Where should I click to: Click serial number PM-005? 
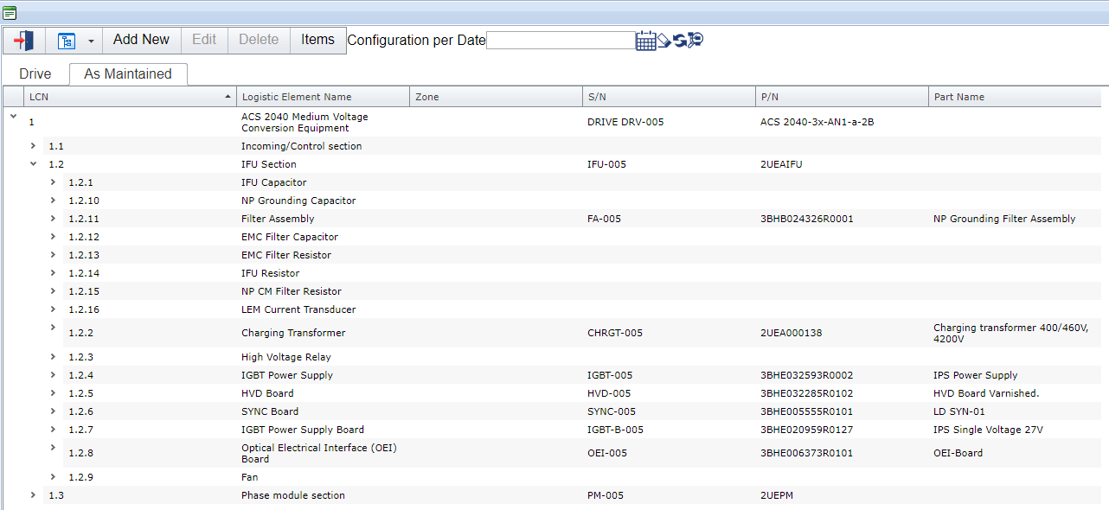(606, 495)
